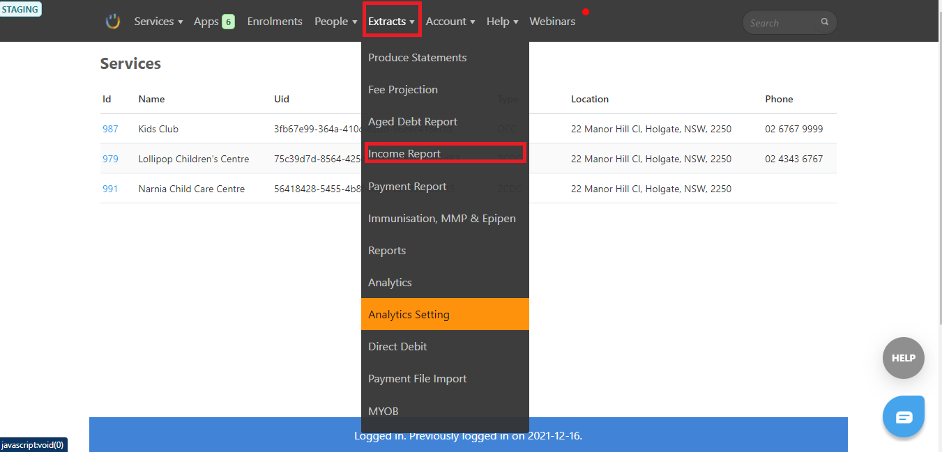
Task: Open service Id 979 link
Action: point(110,159)
